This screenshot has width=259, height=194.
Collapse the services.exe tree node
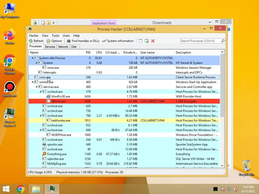coord(36,87)
